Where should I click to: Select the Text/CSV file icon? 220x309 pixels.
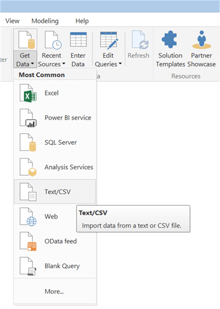click(28, 192)
